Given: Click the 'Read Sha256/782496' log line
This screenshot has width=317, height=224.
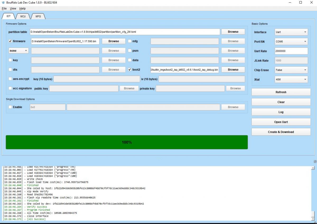Looking at the screenshot, I should click(28, 194).
